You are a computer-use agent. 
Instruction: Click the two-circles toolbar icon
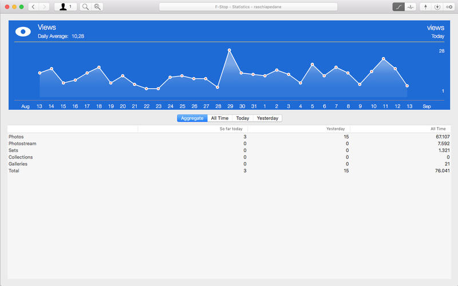(449, 7)
